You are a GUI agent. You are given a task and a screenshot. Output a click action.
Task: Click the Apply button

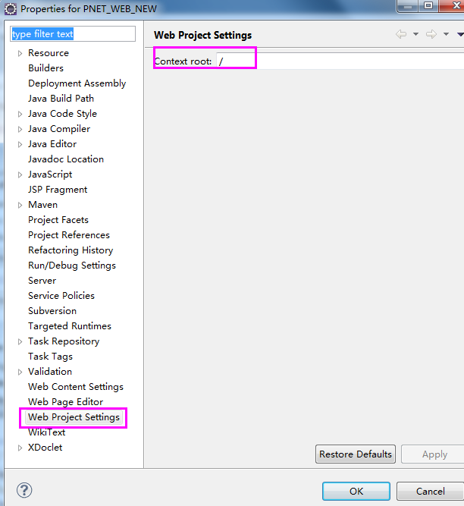434,454
